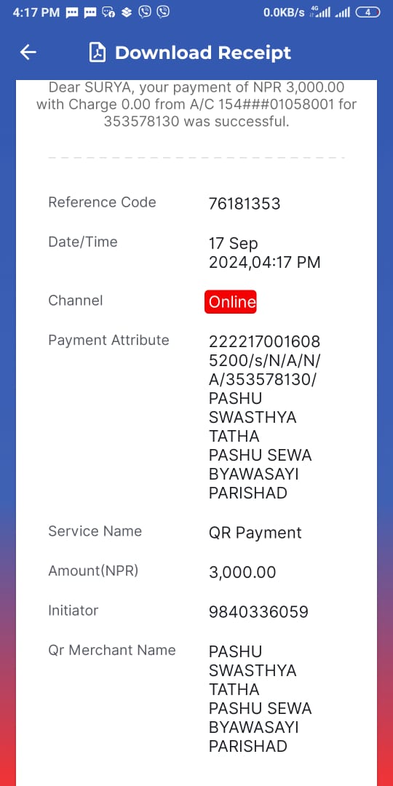Select the Reference Code value 76181353
Image resolution: width=393 pixels, height=786 pixels.
pyautogui.click(x=244, y=204)
